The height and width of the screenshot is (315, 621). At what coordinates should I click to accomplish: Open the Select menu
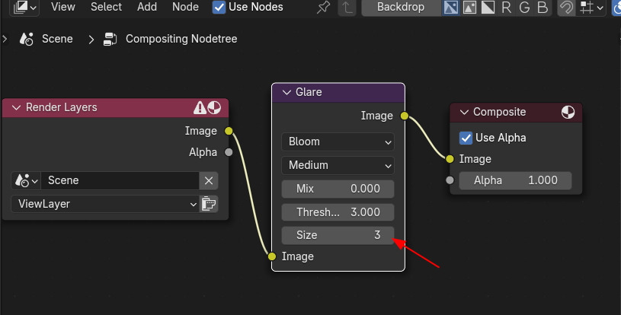[106, 7]
